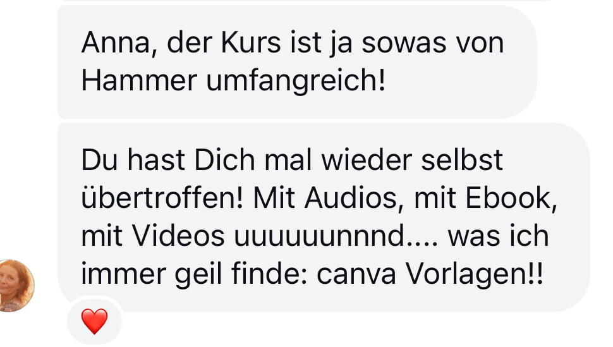The image size is (613, 347).
Task: Click the word 'Vorlagen!!' in the last line
Action: (474, 274)
